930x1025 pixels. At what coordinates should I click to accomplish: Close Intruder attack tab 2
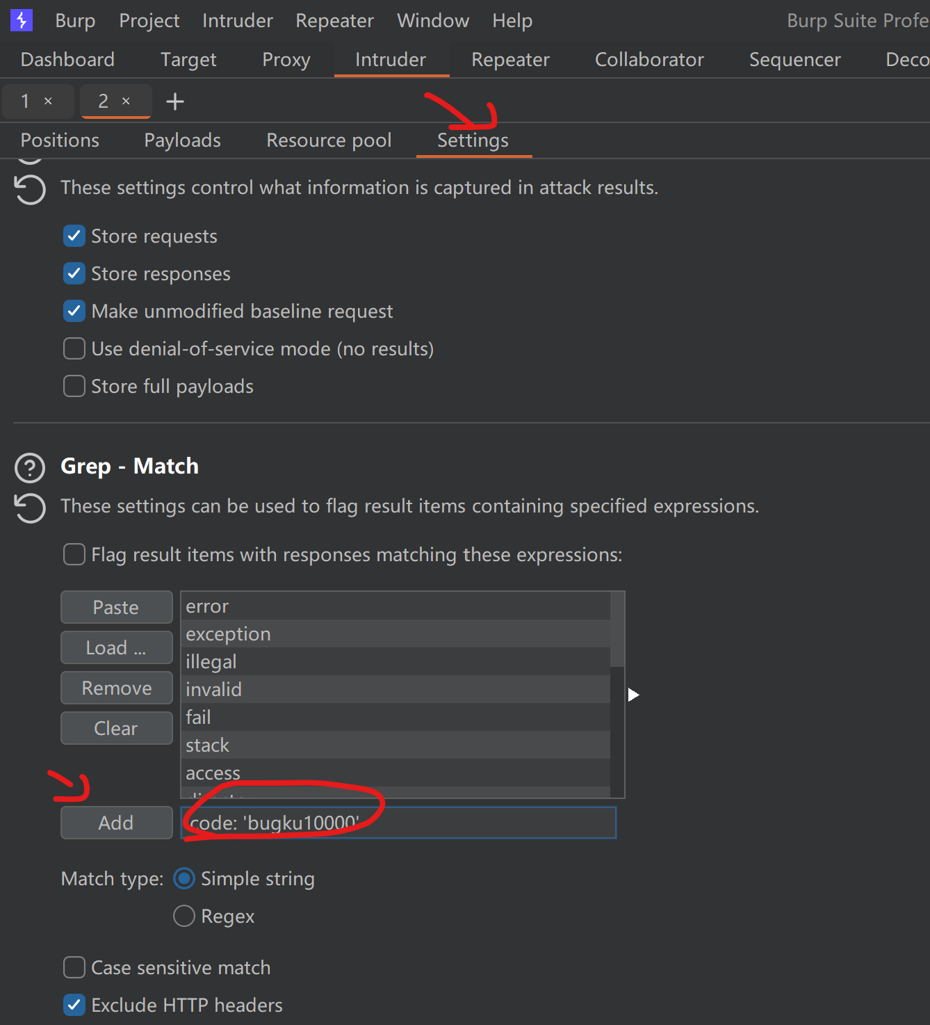click(x=126, y=102)
